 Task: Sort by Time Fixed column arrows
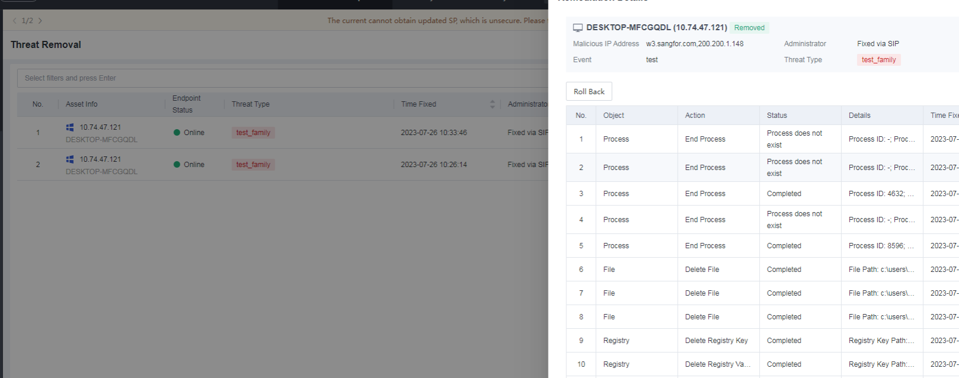492,104
